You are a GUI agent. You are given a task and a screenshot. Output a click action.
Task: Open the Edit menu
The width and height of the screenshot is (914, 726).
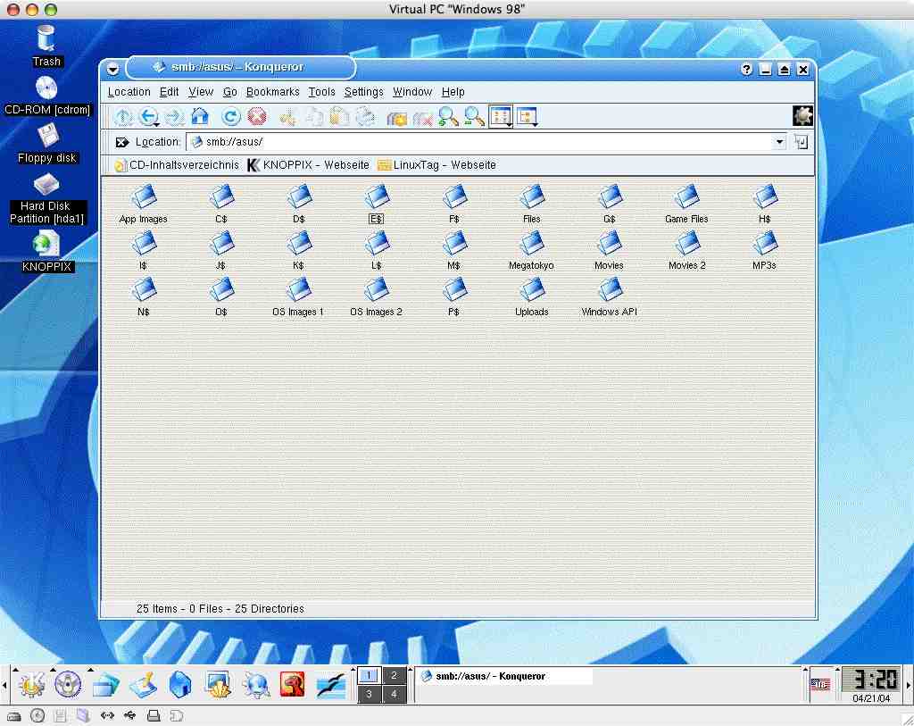tap(169, 92)
